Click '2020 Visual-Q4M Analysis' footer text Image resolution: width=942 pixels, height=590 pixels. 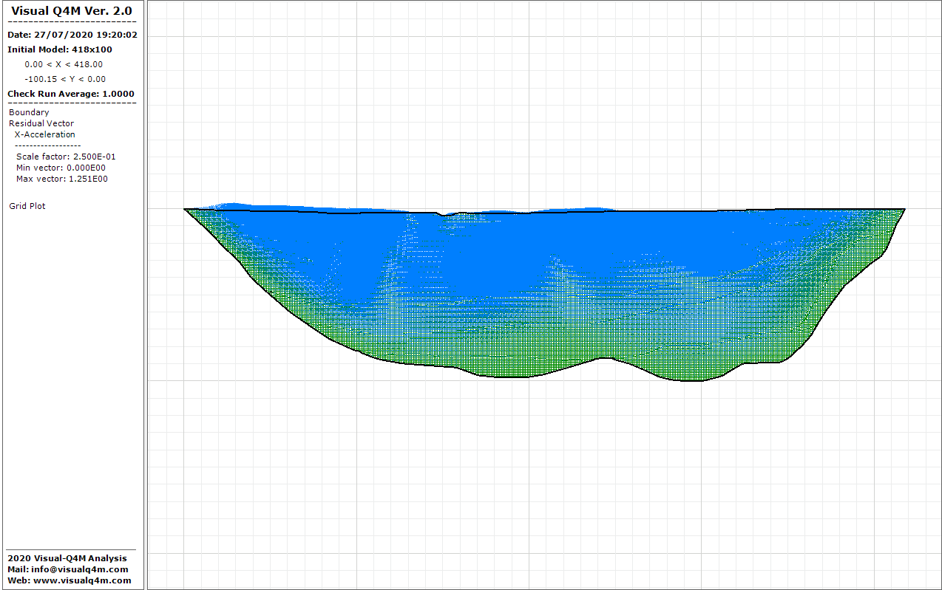coord(67,558)
